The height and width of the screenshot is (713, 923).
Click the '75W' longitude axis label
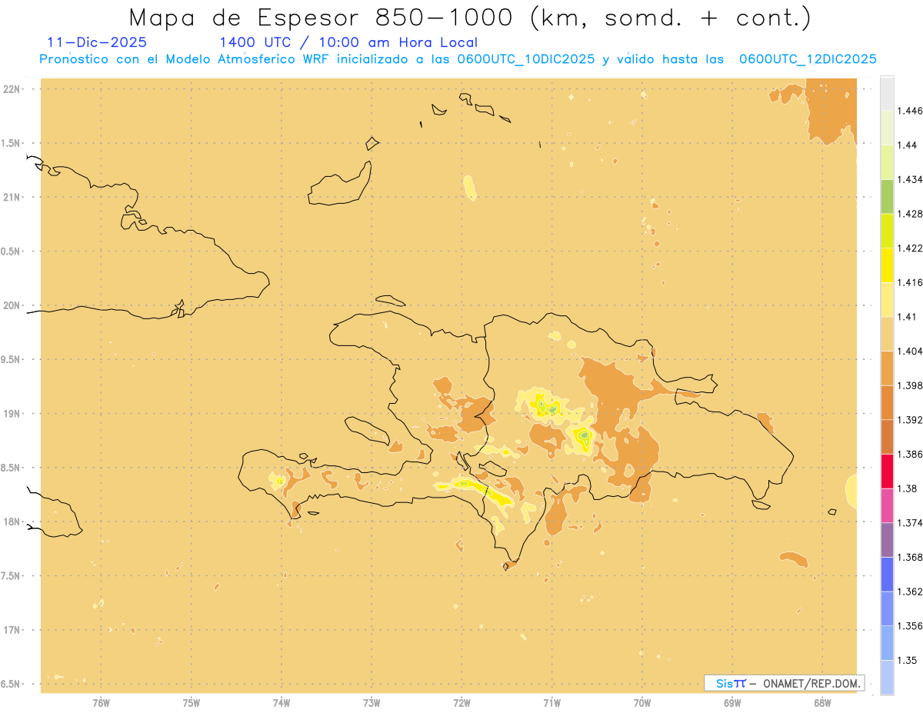click(192, 703)
